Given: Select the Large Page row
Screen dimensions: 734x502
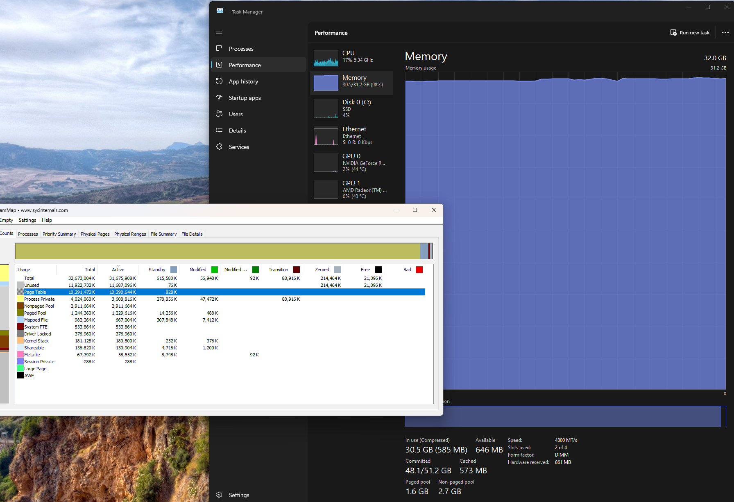Looking at the screenshot, I should [x=221, y=369].
